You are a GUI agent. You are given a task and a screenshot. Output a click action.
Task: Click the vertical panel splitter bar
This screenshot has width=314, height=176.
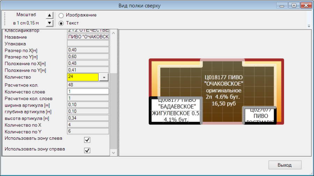[x=118, y=93]
